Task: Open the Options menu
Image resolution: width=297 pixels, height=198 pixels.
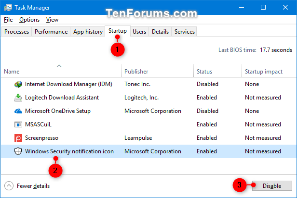Action: point(29,20)
